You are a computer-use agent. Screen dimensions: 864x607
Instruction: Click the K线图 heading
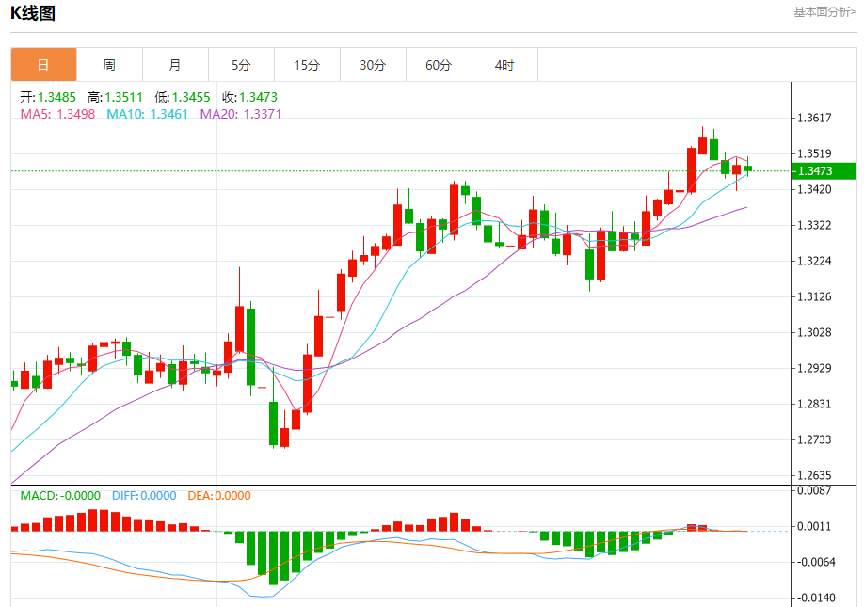(33, 13)
